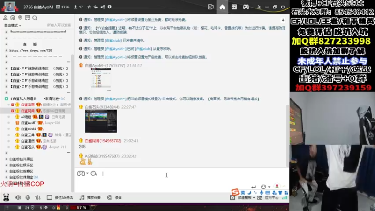
Task: Select the douyu.com/728 channel row
Action: tap(30, 50)
